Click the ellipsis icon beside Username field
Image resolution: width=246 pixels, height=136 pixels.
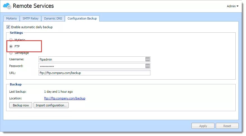(x=148, y=59)
